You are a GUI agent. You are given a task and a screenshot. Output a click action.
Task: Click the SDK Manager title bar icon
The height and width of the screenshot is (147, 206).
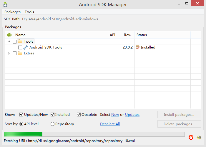pos(5,4)
